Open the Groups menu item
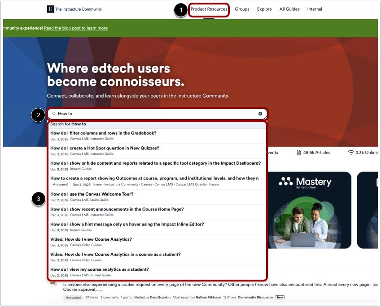Screen dimensions: 381x307 pos(242,9)
